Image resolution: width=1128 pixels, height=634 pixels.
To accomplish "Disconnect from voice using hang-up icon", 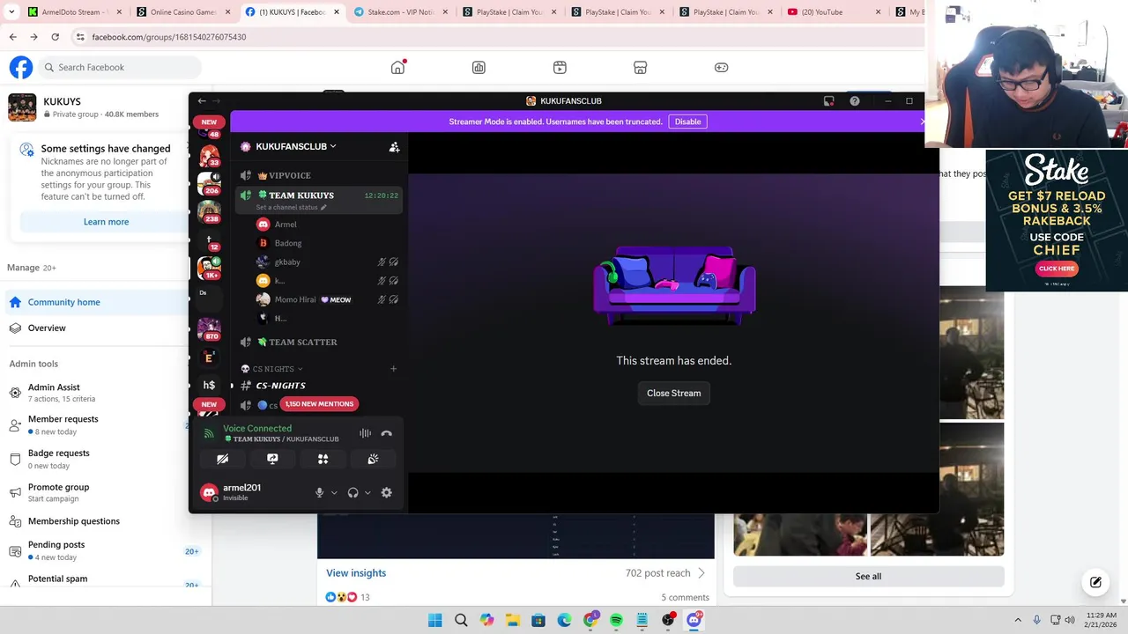I will coord(386,433).
